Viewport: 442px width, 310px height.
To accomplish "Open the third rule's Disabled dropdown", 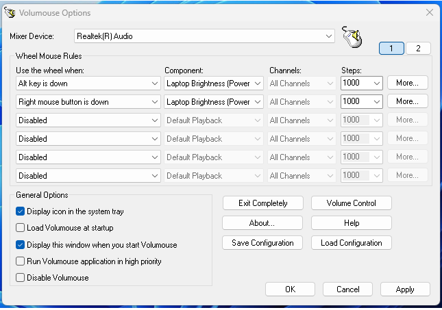I will pos(88,120).
